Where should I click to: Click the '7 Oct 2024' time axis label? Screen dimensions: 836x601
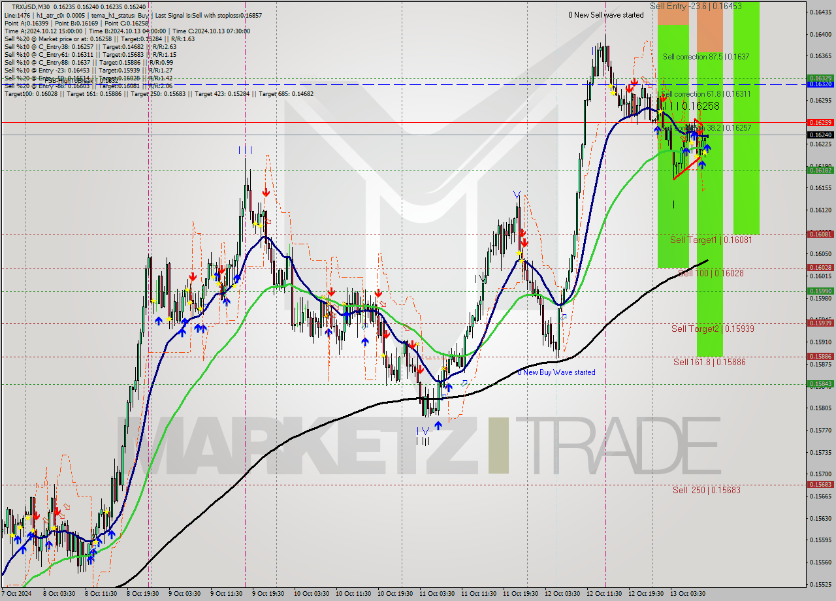tap(16, 594)
